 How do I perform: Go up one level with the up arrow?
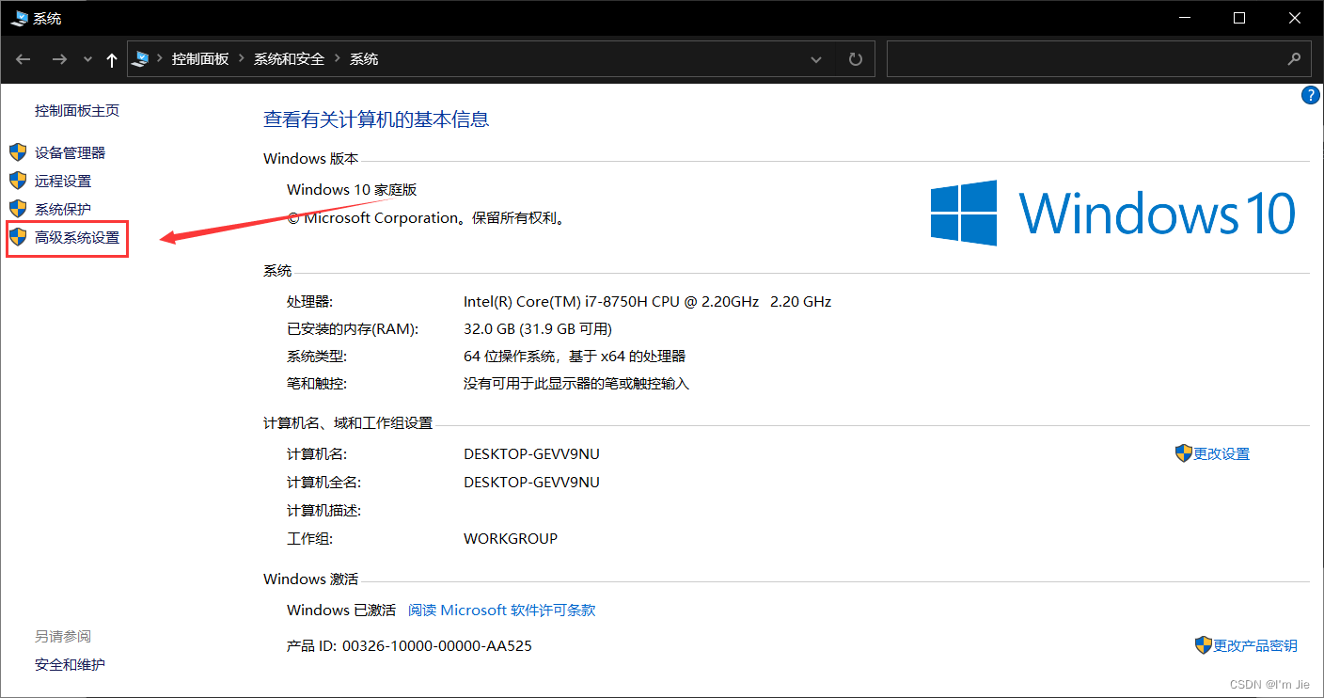coord(112,59)
